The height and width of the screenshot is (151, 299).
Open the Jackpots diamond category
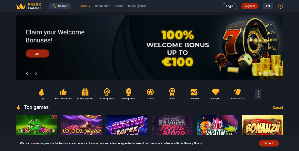click(x=216, y=92)
